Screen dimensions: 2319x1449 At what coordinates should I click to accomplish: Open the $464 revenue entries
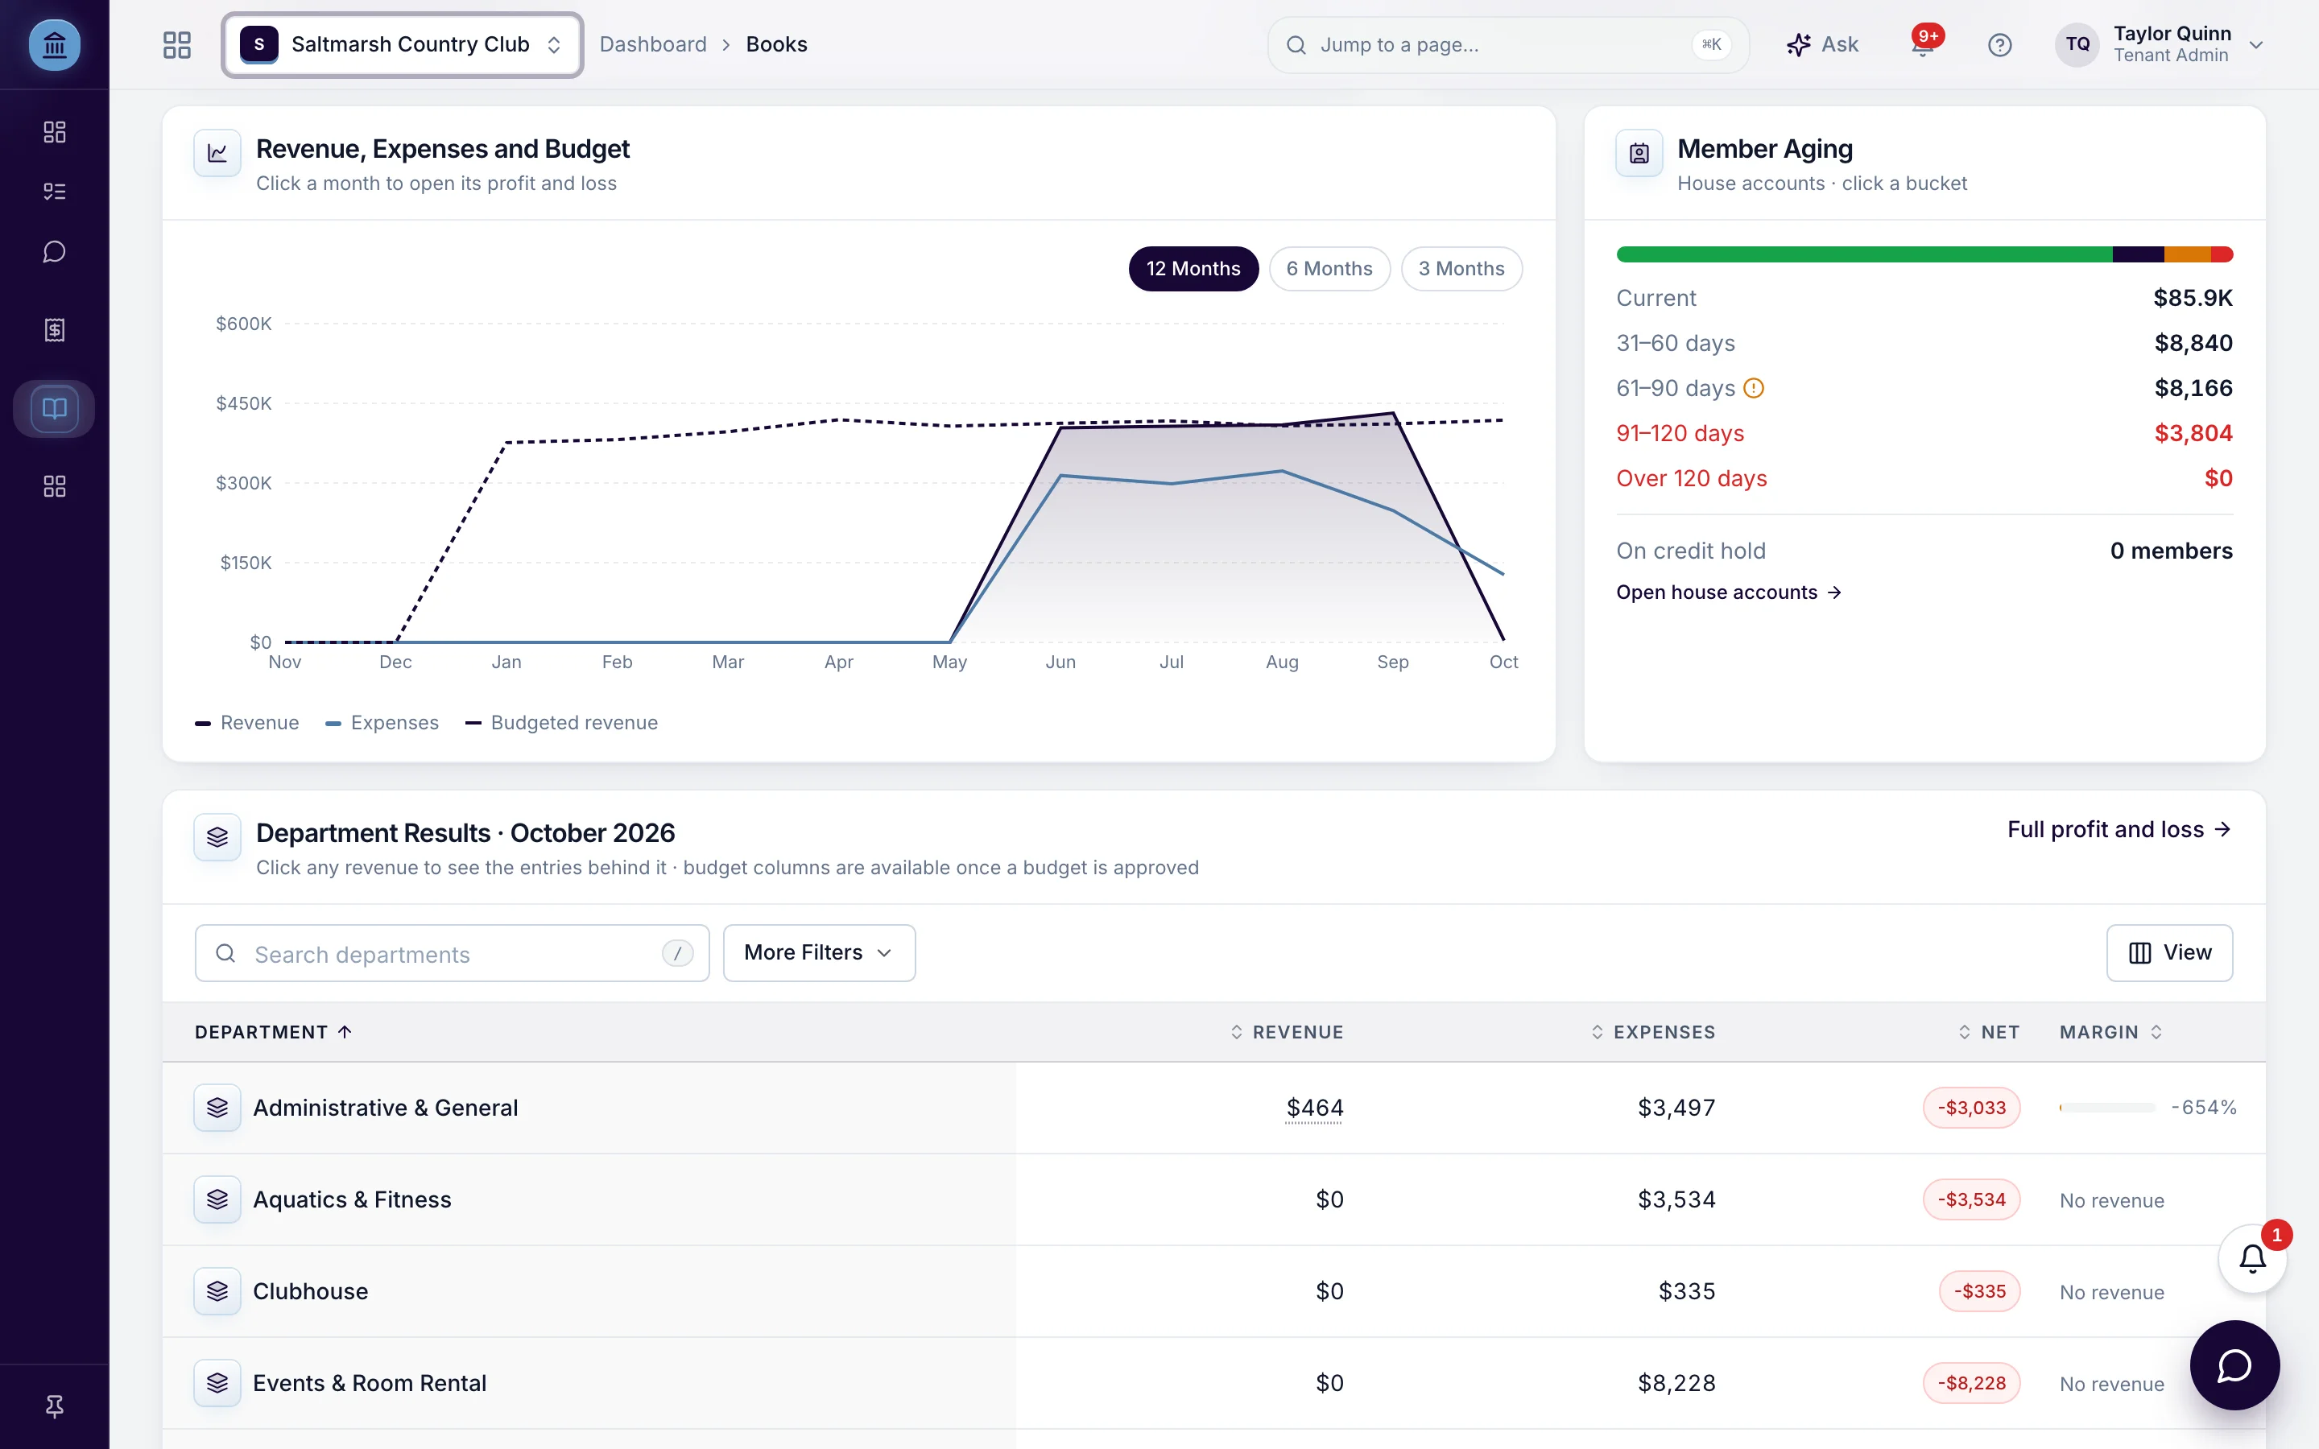coord(1315,1108)
